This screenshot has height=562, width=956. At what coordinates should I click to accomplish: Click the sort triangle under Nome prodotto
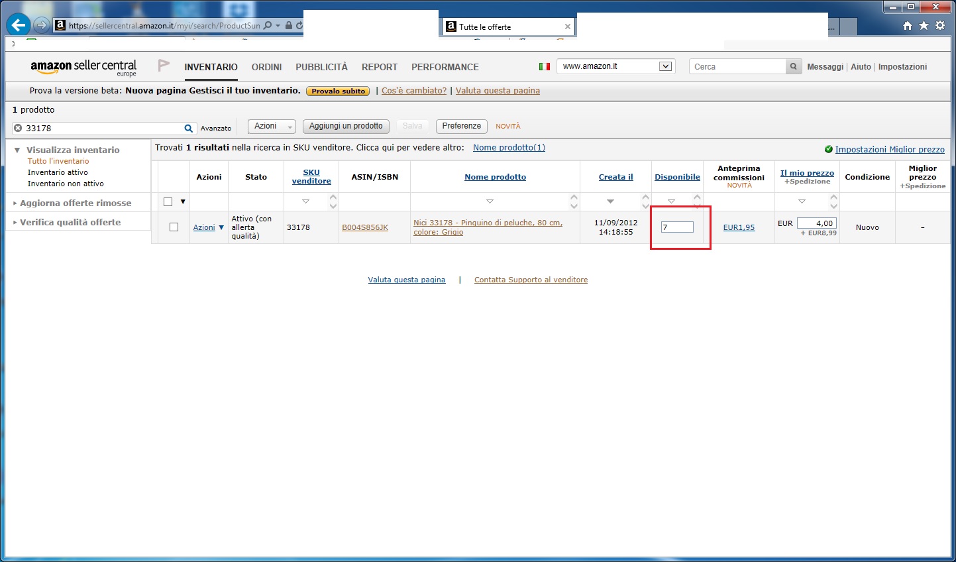point(490,201)
